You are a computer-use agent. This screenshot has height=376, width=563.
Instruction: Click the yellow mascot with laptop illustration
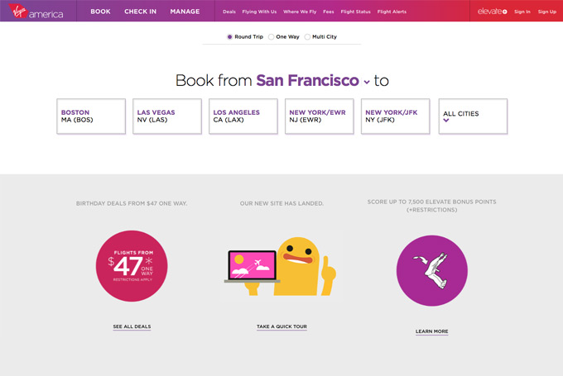[281, 266]
